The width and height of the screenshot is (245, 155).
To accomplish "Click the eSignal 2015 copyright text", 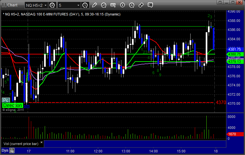I will tap(13, 110).
